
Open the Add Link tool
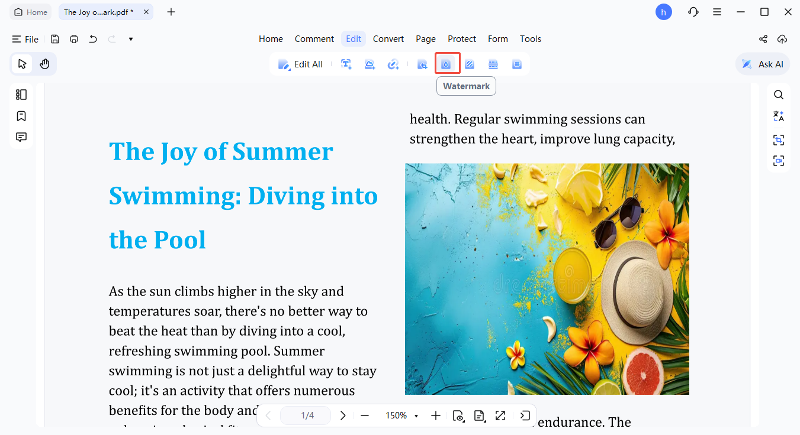(x=393, y=64)
